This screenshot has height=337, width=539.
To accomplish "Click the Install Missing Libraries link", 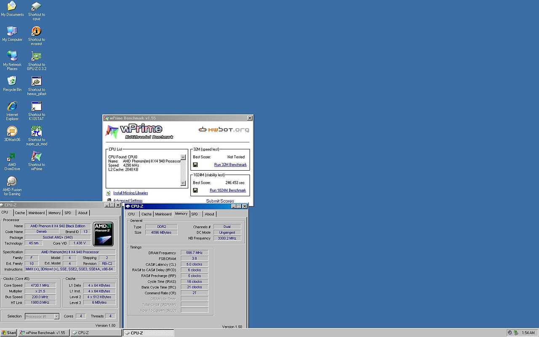I will click(x=131, y=193).
